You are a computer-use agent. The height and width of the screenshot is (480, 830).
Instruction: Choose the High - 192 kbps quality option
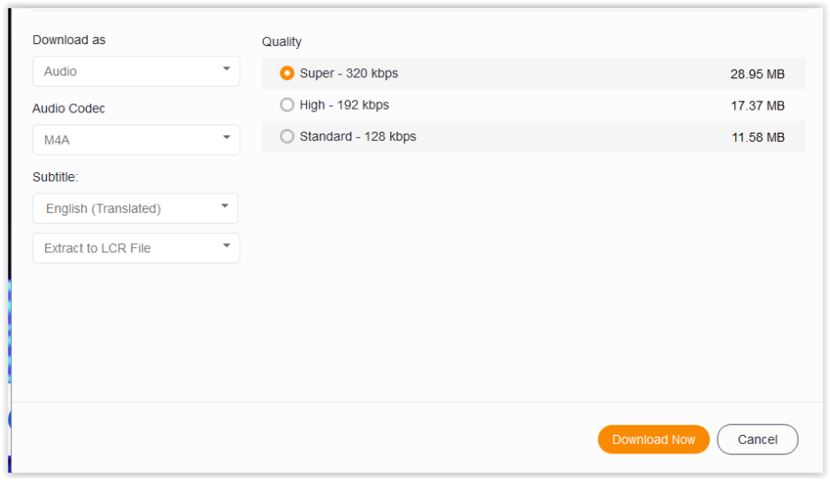click(x=287, y=105)
